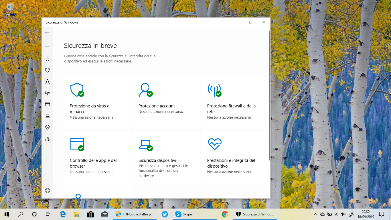Open File Explorer from taskbar
The height and width of the screenshot is (220, 391).
[76, 214]
